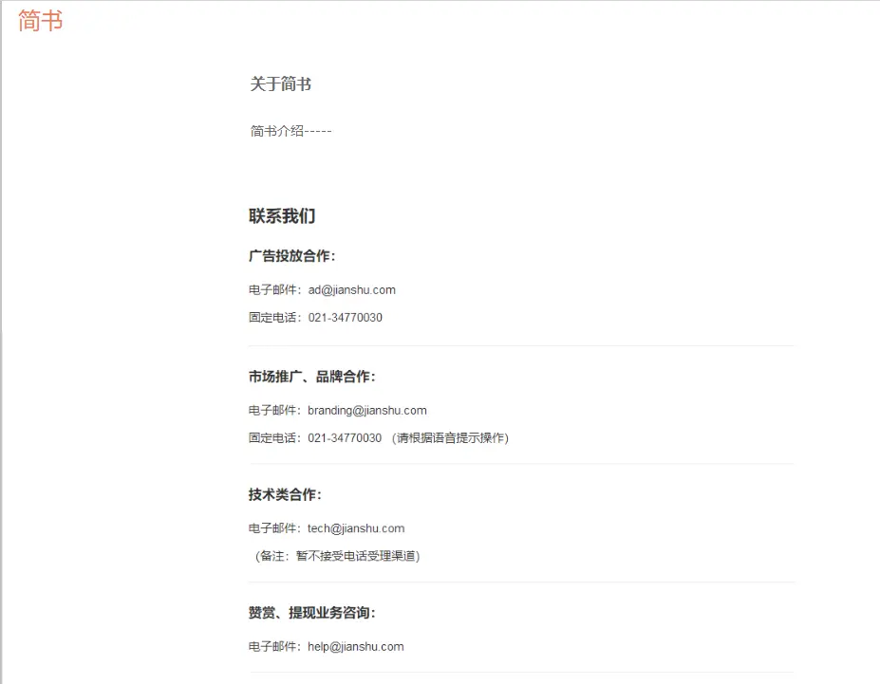
Task: Select the 简书介绍----- text
Action: pos(290,131)
